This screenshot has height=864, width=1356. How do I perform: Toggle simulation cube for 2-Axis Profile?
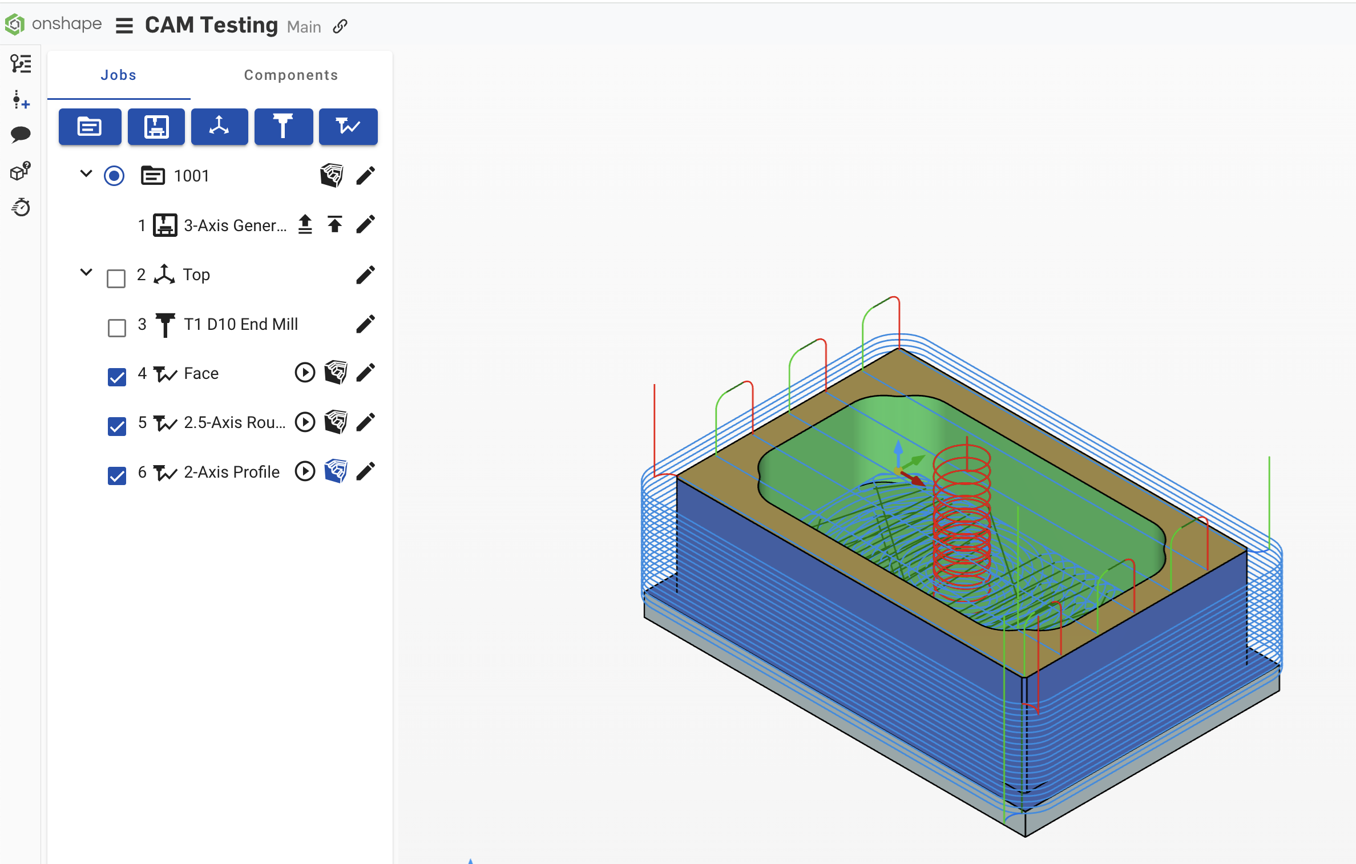pyautogui.click(x=336, y=471)
